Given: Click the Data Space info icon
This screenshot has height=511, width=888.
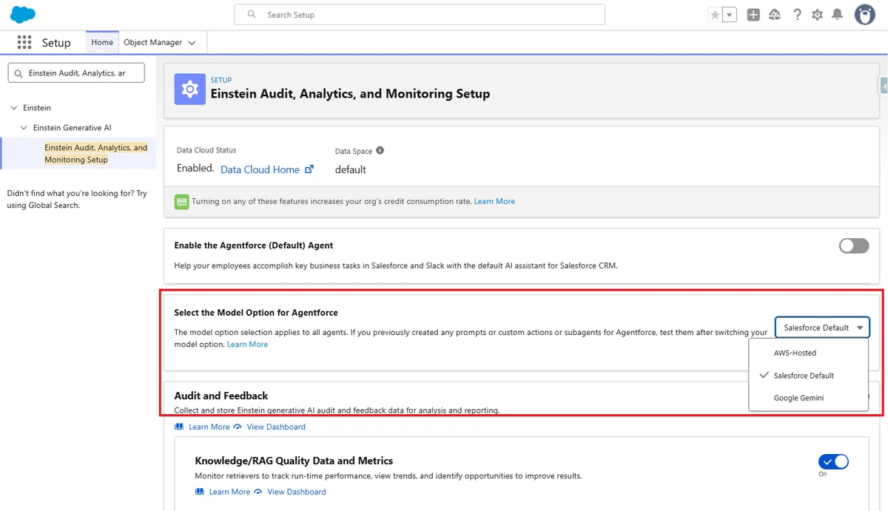Looking at the screenshot, I should [x=380, y=150].
